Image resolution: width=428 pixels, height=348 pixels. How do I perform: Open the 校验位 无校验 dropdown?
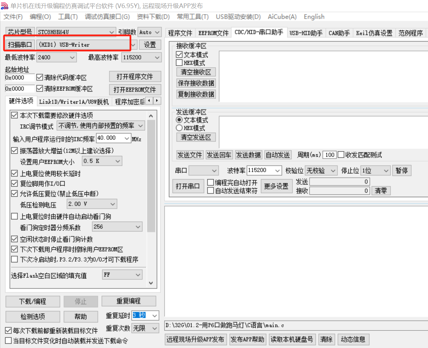pos(333,170)
